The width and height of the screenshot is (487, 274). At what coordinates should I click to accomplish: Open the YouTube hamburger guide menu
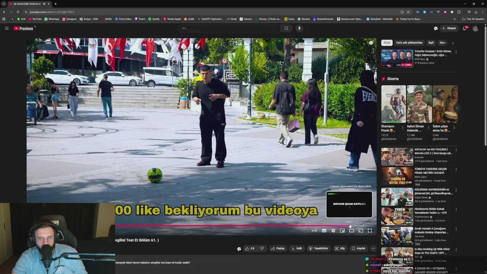click(6, 28)
